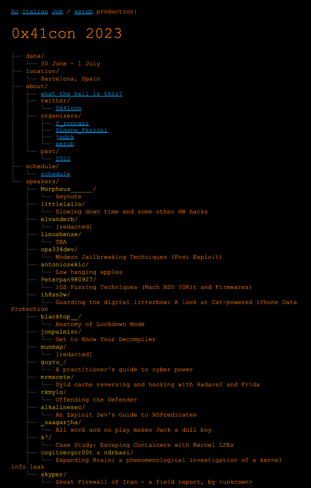Click speaker 'skyper/' entry
Screen dimensions: 311x488
tap(54, 474)
